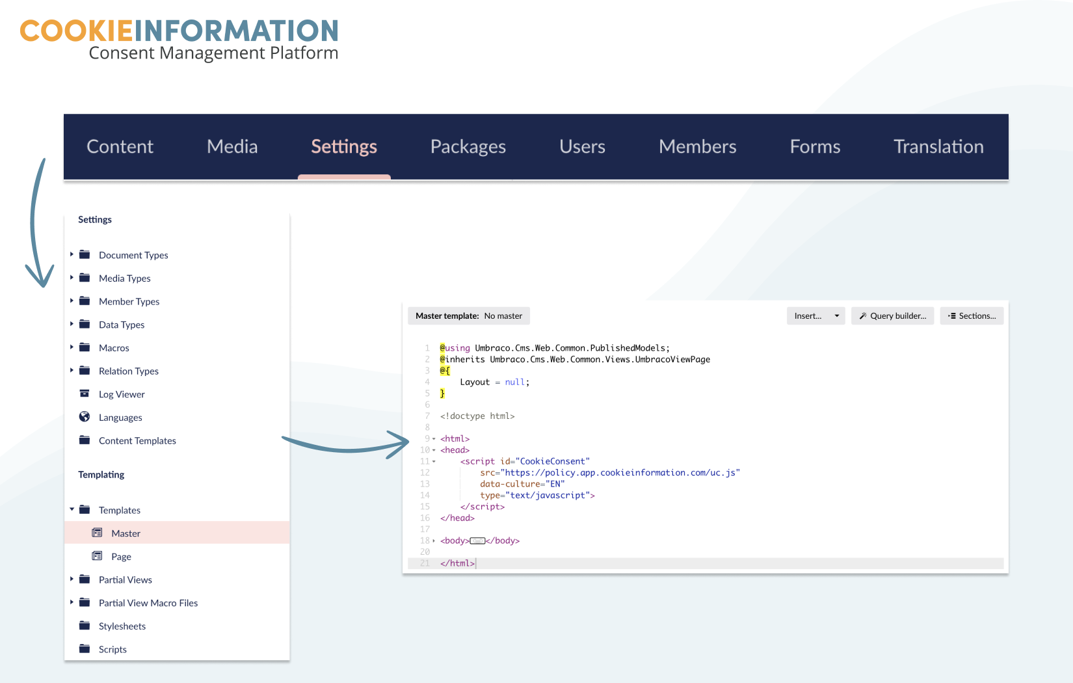The width and height of the screenshot is (1073, 683).
Task: Switch to the Packages section
Action: coord(468,147)
